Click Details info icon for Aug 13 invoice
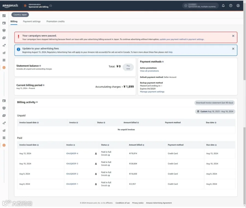 109,155
